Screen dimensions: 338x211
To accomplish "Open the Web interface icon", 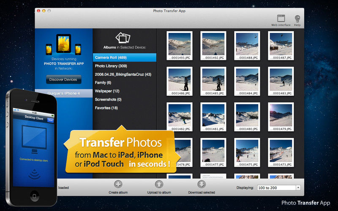I will pos(280,19).
